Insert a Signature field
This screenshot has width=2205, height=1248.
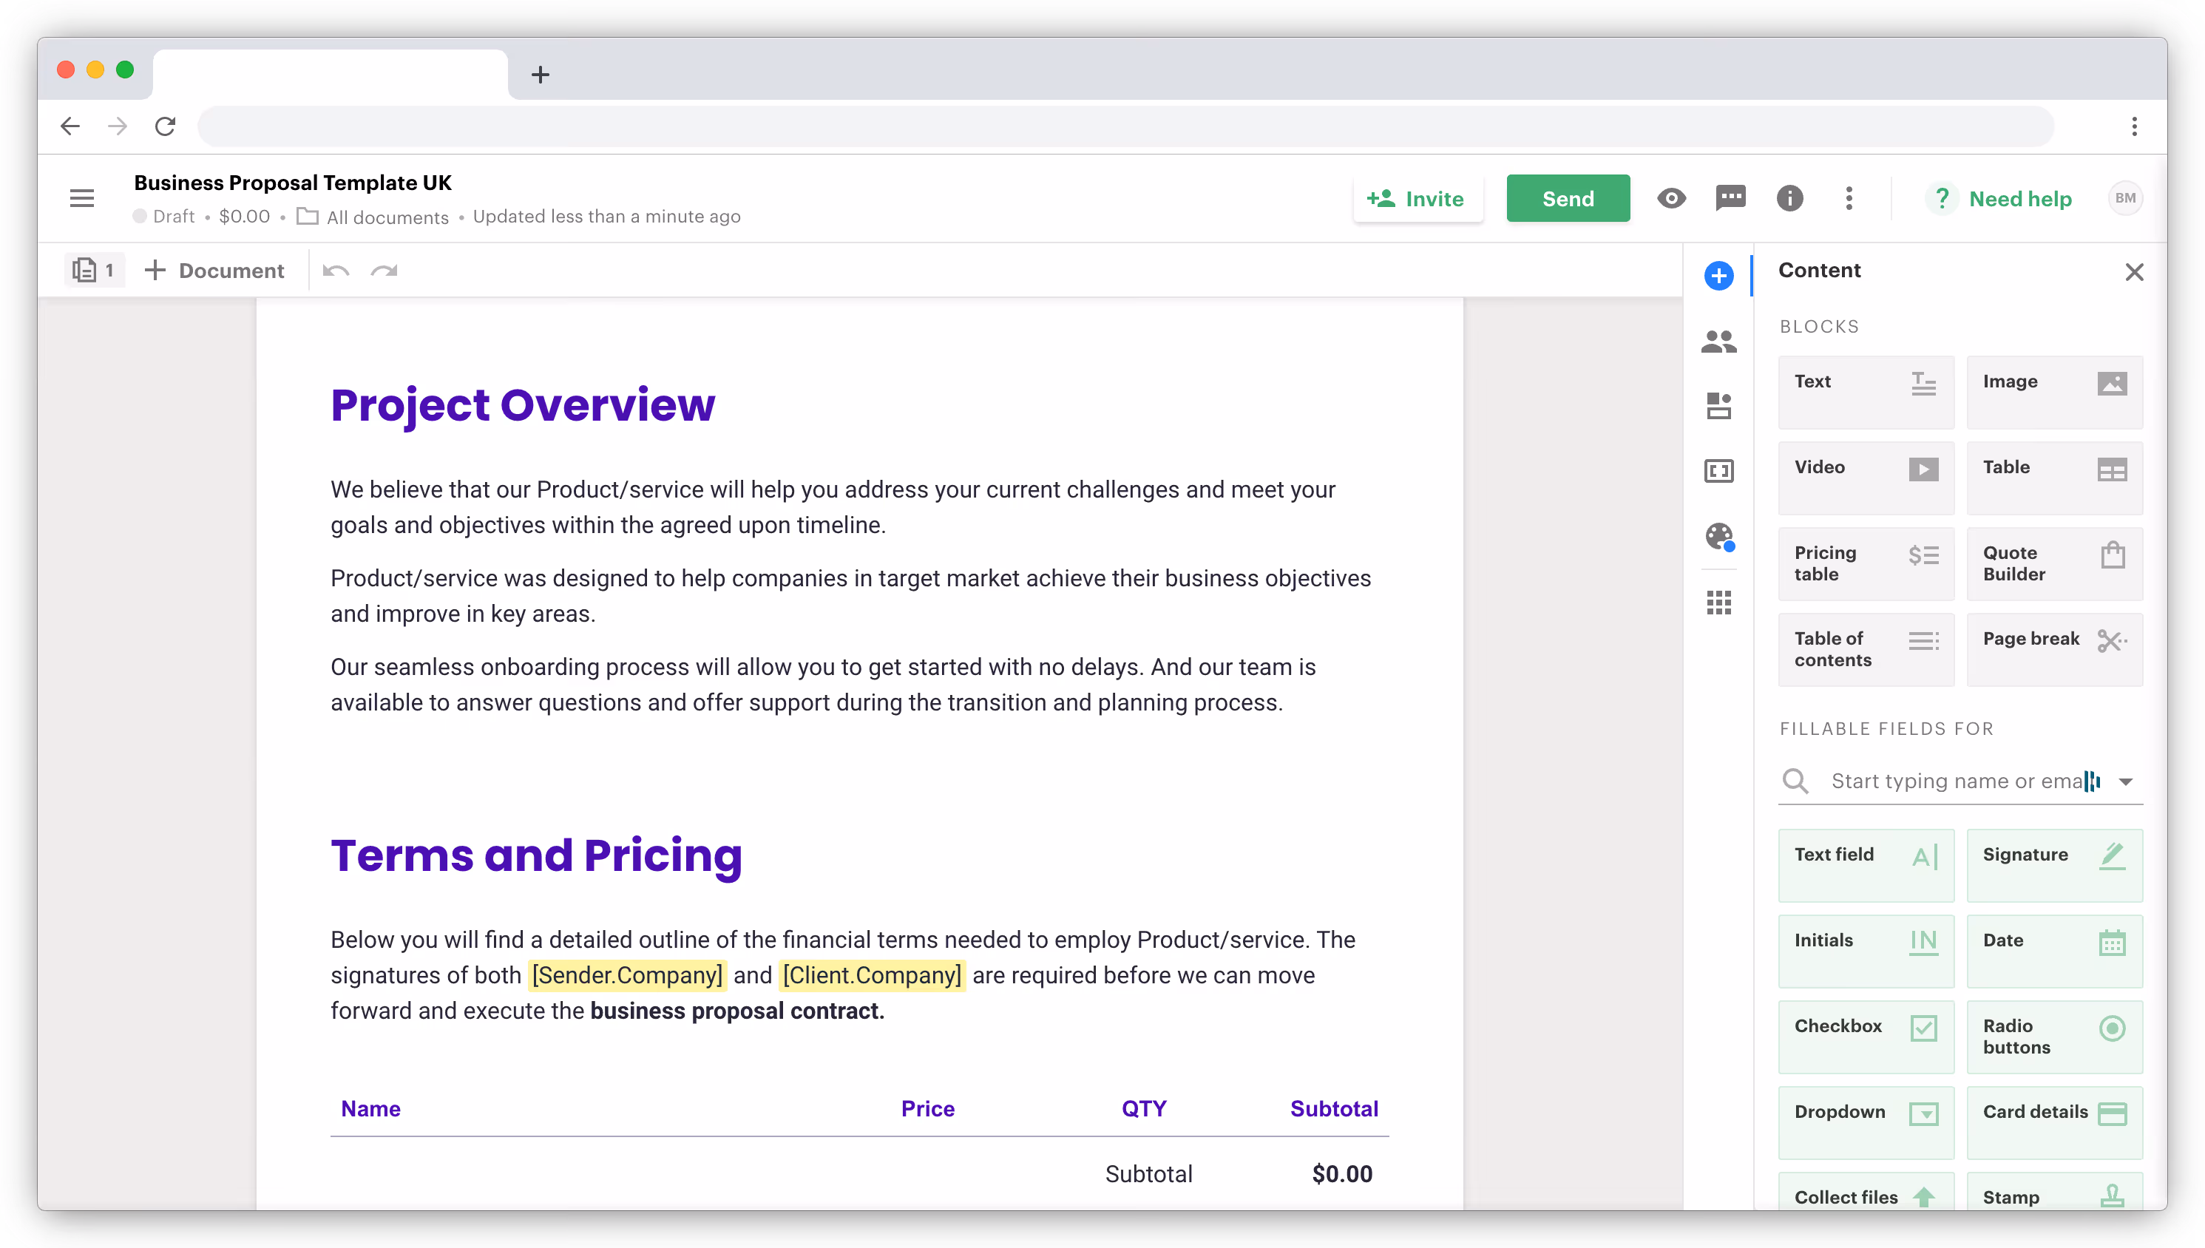click(2055, 865)
